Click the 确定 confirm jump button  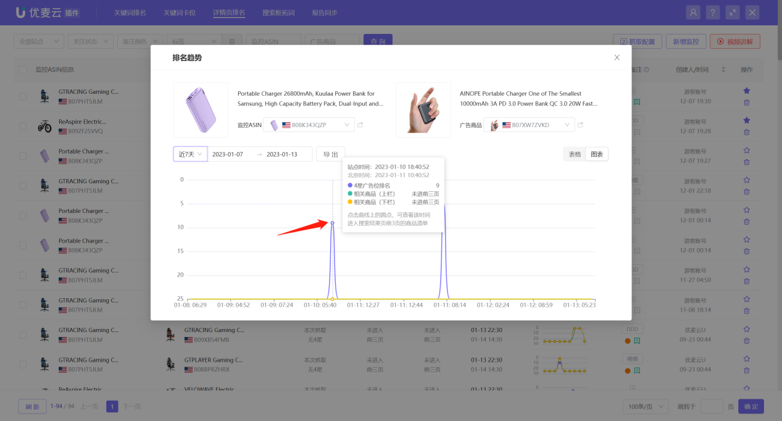tap(751, 407)
